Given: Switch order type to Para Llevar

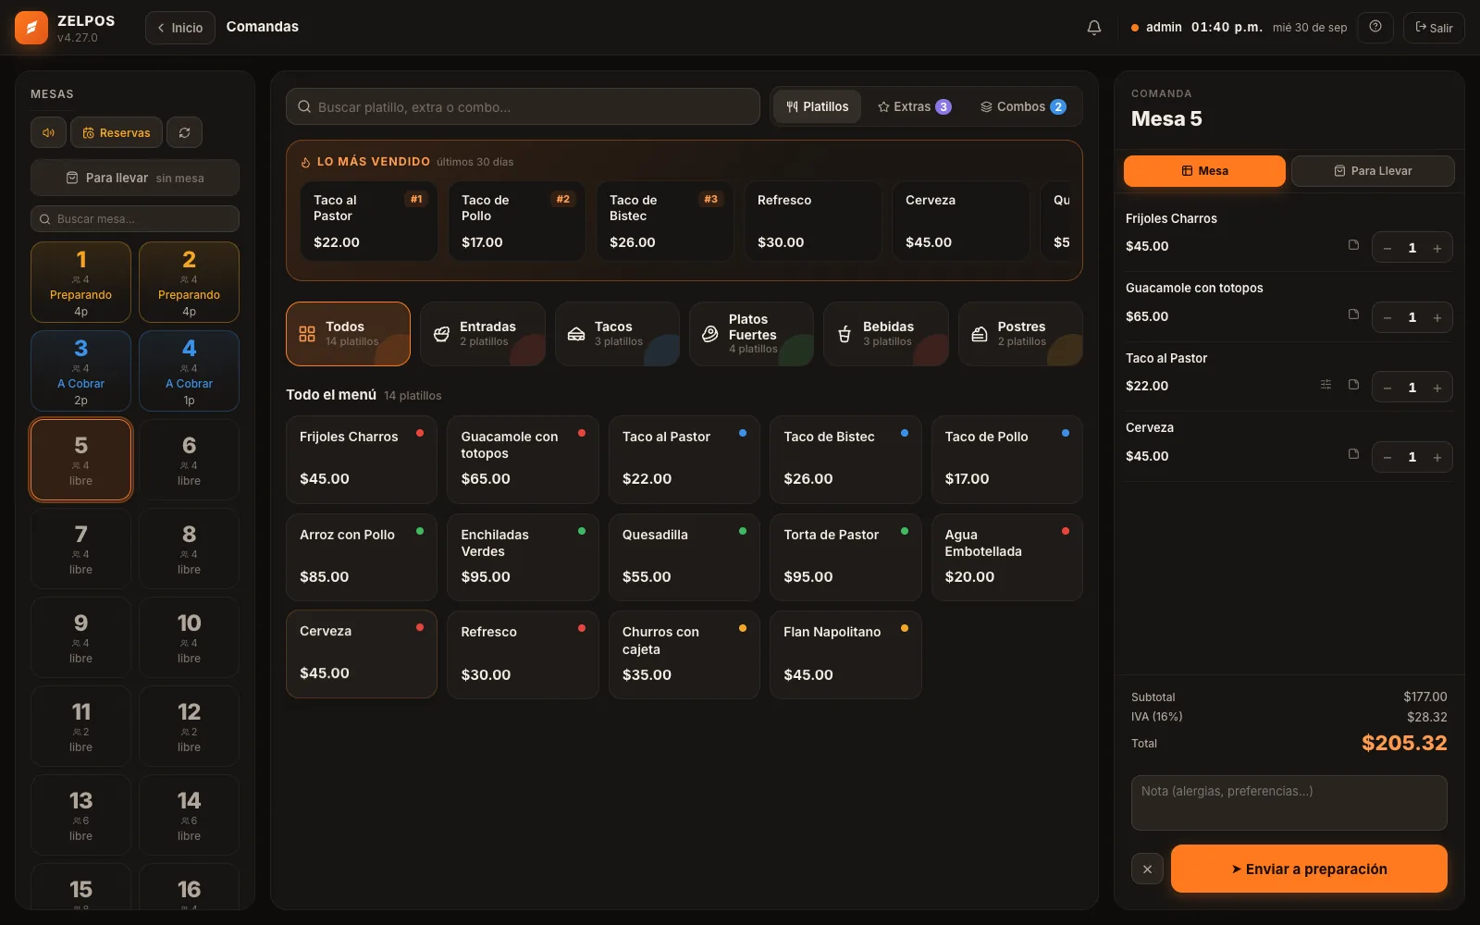Looking at the screenshot, I should 1373,171.
